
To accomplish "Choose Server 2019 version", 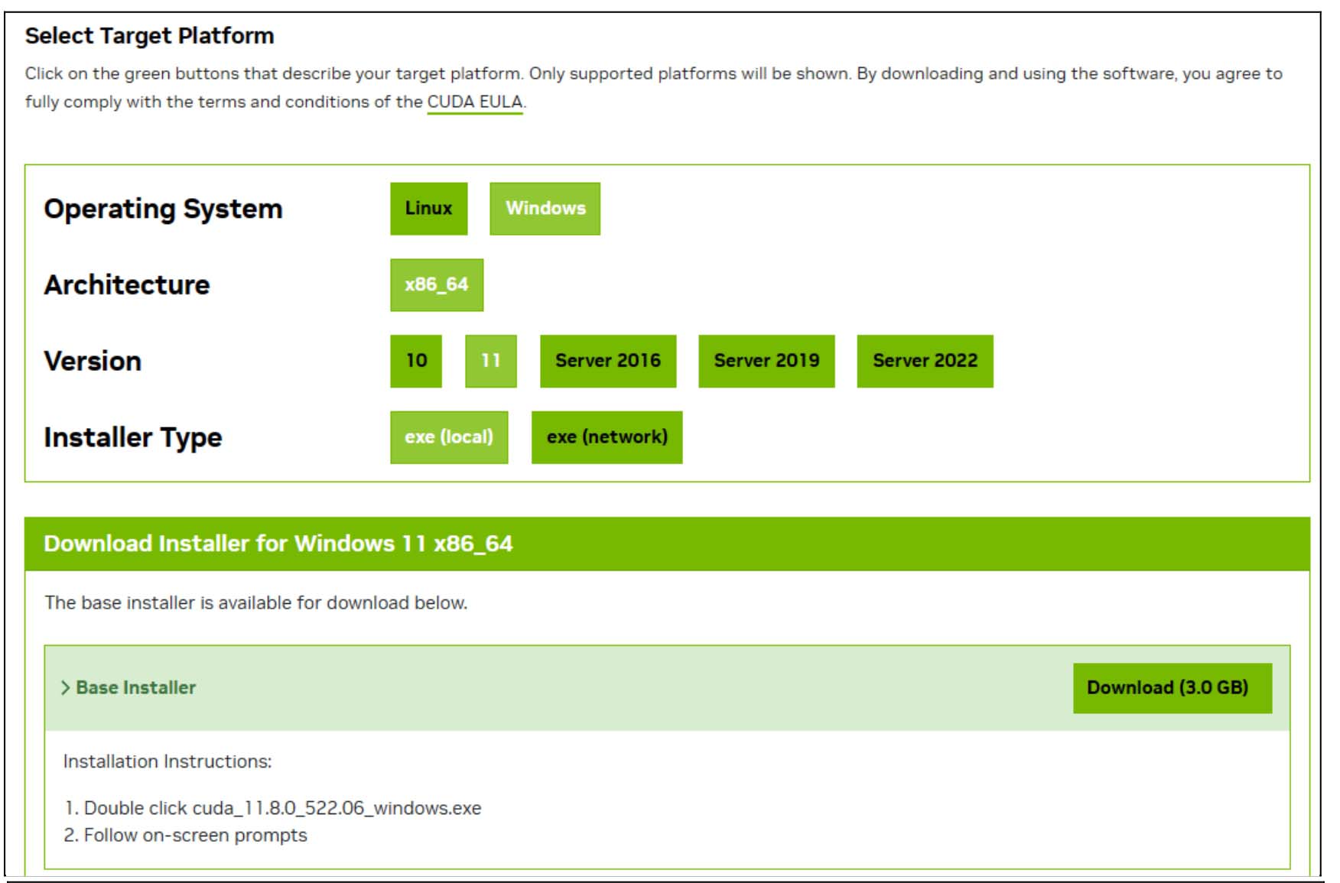I will point(766,361).
